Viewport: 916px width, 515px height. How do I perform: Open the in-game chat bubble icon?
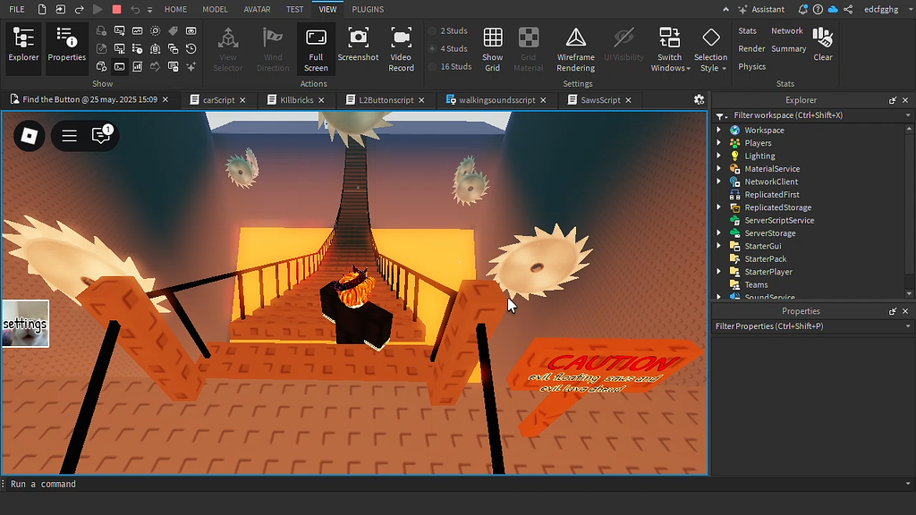tap(101, 136)
